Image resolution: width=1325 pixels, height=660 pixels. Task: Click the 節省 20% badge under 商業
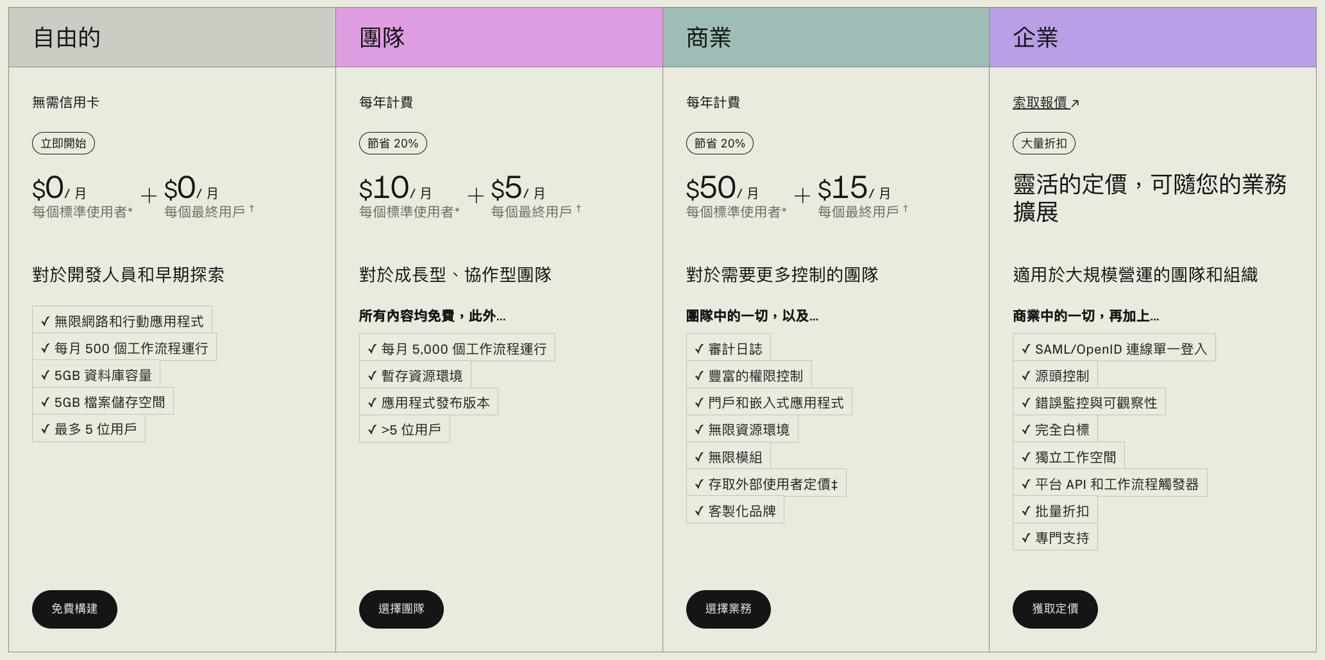click(x=720, y=143)
